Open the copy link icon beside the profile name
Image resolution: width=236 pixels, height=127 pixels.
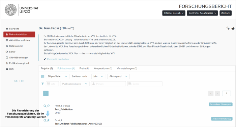coord(228,28)
